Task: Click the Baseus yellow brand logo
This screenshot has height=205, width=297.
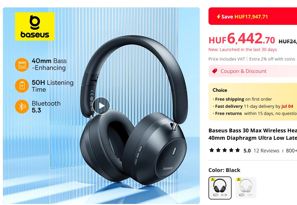Action: tap(35, 26)
